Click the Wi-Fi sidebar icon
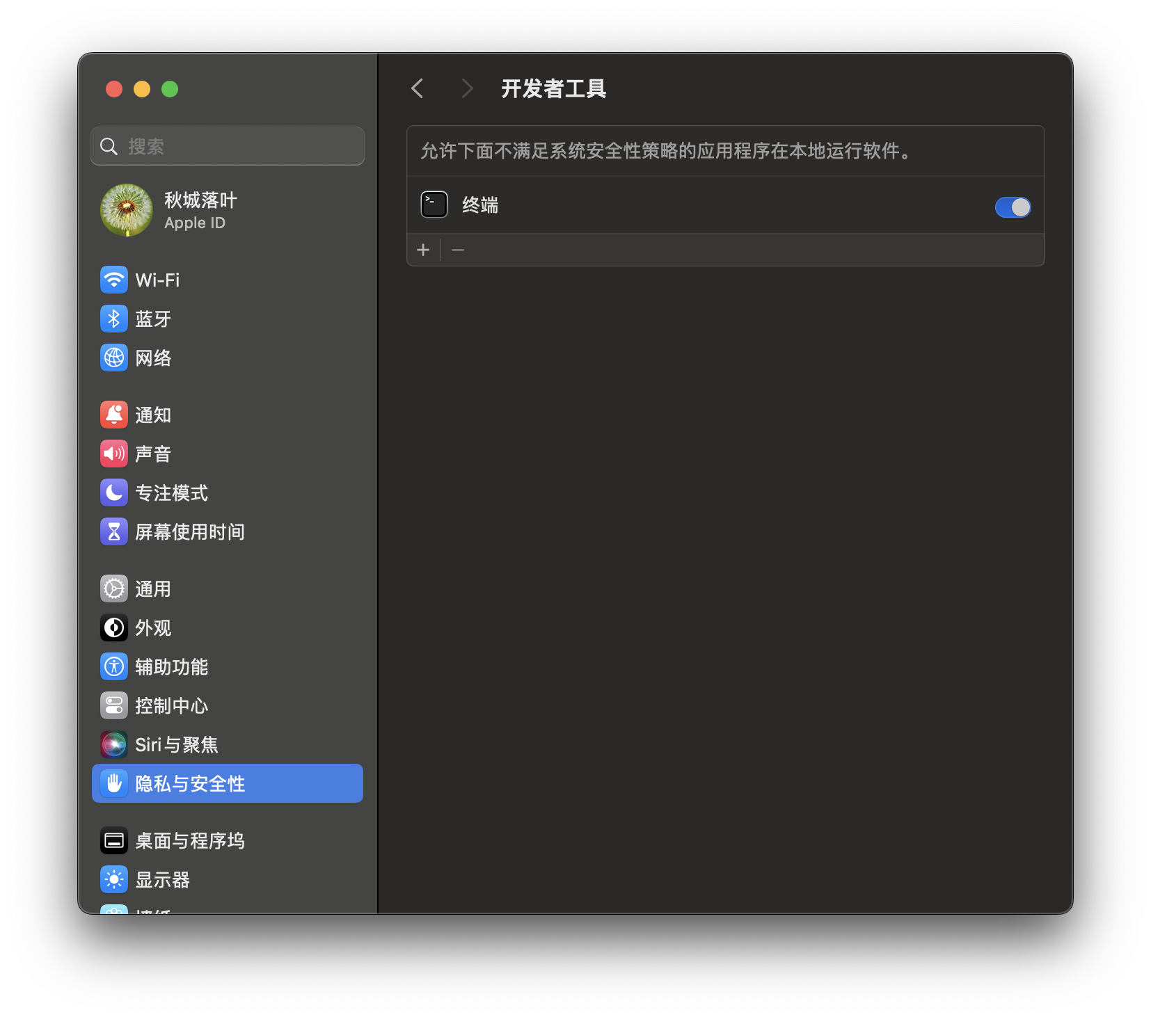 click(114, 280)
